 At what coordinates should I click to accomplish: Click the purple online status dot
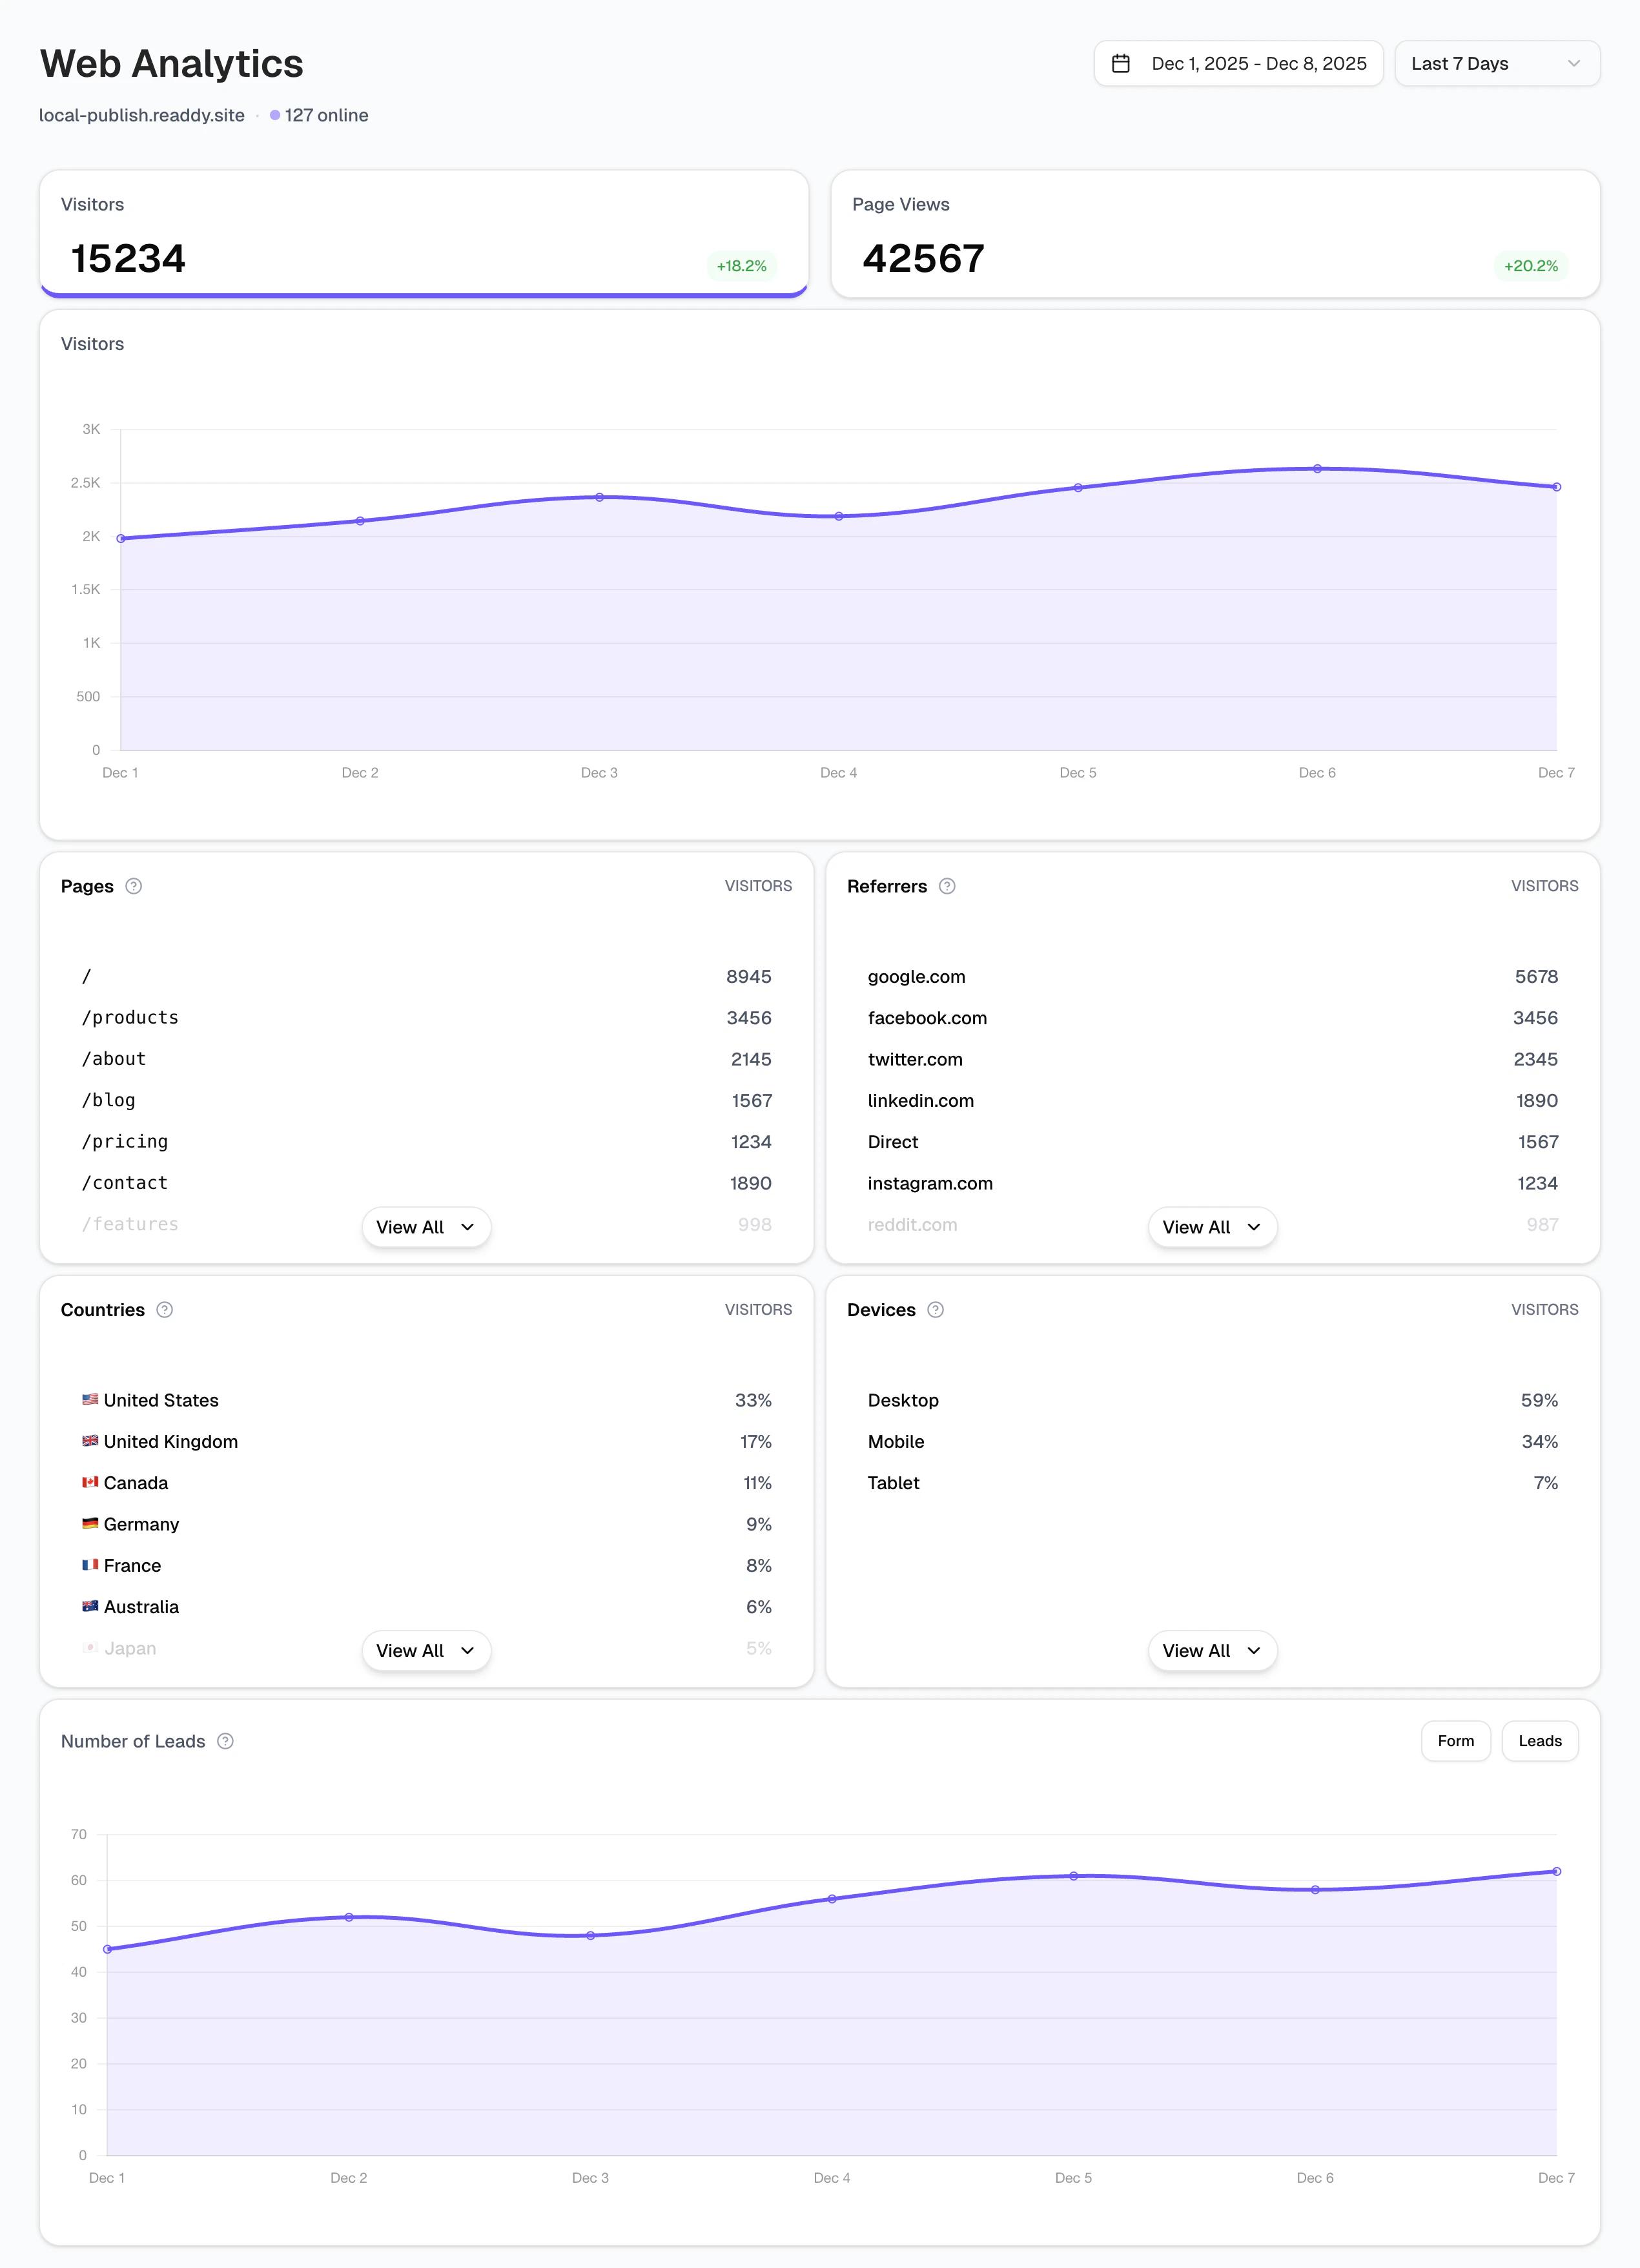[275, 115]
